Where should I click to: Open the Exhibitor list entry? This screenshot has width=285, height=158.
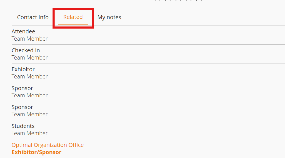tap(23, 69)
